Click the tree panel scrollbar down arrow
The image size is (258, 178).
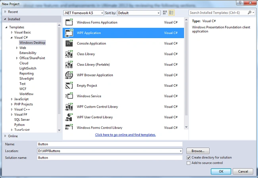click(x=59, y=130)
